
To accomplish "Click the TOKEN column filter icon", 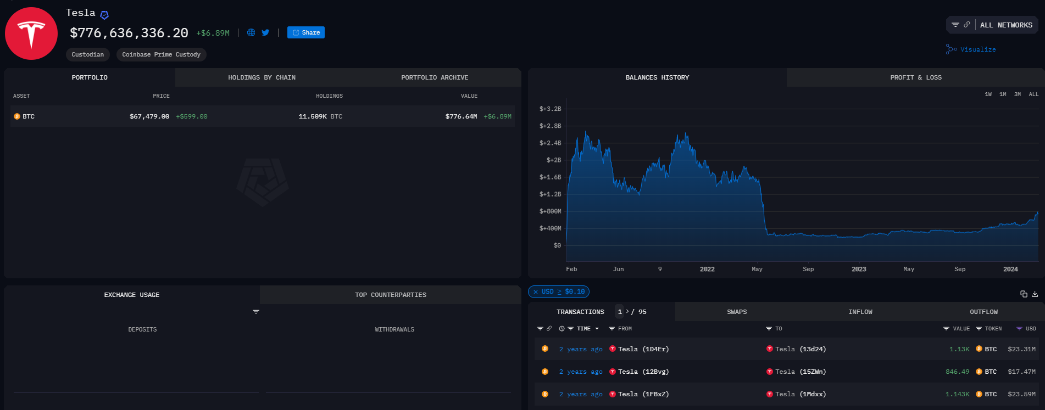I will pyautogui.click(x=979, y=329).
